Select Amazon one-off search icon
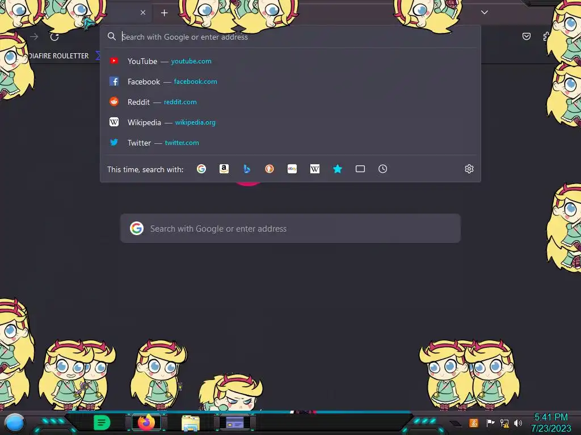The width and height of the screenshot is (581, 435). tap(224, 169)
